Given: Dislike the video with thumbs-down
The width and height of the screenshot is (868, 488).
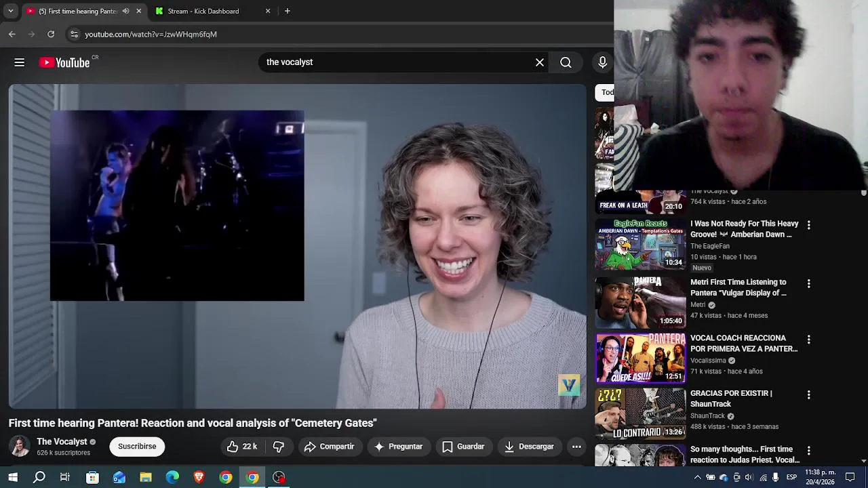Looking at the screenshot, I should point(279,447).
